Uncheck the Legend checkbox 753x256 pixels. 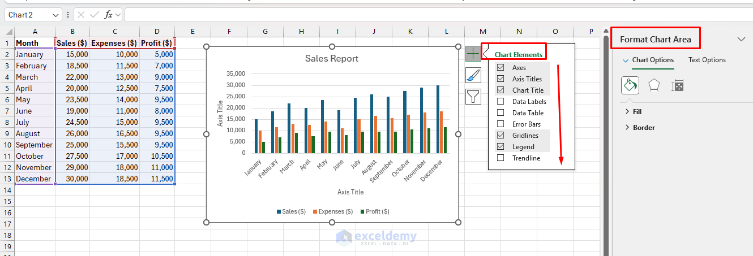pyautogui.click(x=500, y=146)
